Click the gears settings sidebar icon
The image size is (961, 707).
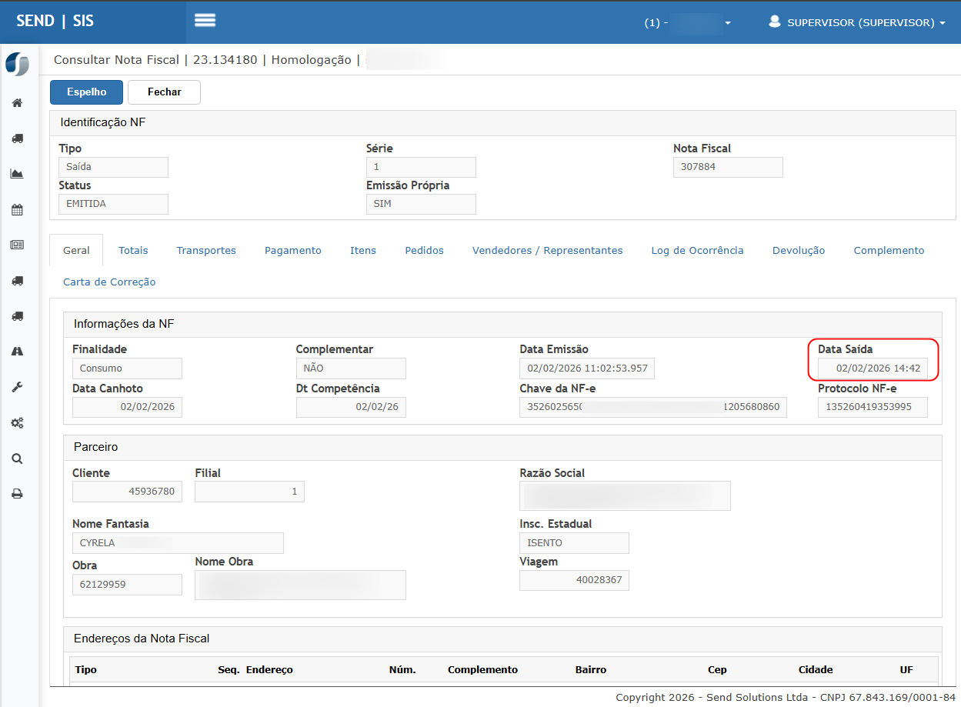point(17,422)
